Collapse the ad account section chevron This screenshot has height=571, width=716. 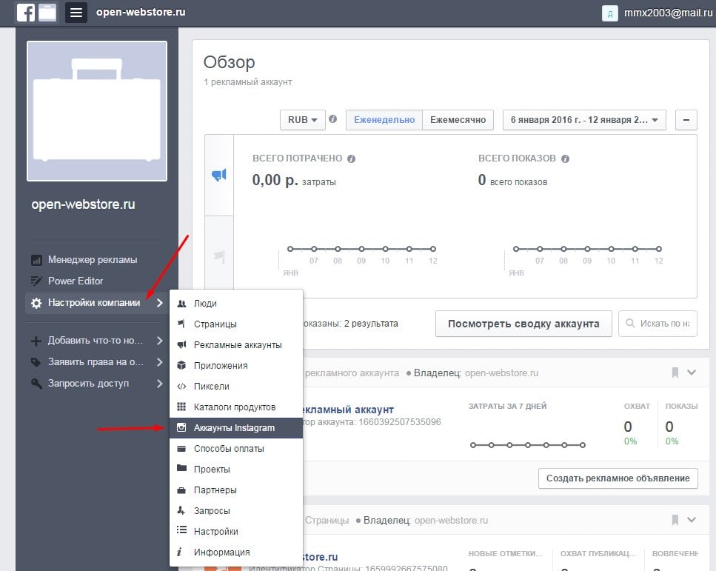pyautogui.click(x=692, y=373)
